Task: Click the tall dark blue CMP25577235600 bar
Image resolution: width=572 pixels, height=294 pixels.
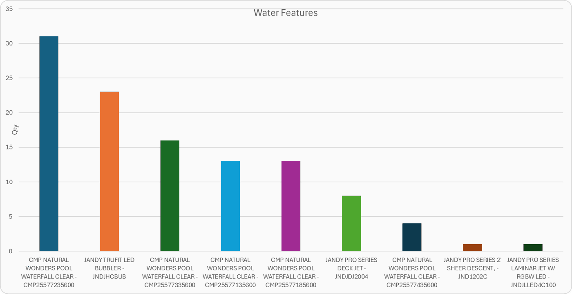Action: click(49, 143)
